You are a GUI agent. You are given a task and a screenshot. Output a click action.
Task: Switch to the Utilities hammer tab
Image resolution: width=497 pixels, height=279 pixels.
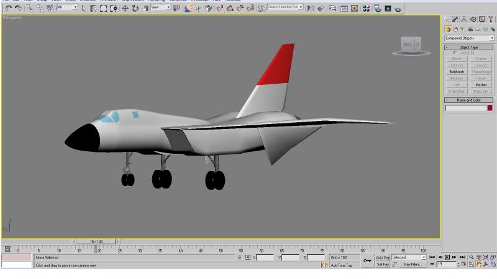pos(491,20)
